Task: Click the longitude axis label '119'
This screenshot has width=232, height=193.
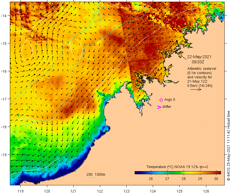Action: click(x=20, y=191)
